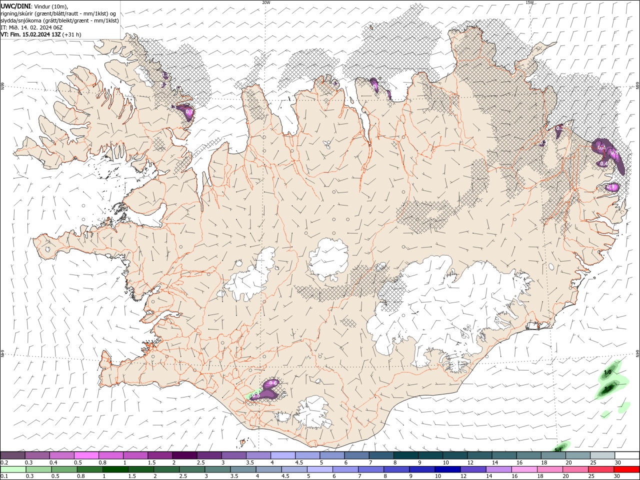Click the green '1.0' rain value offshore southeast

(x=608, y=372)
